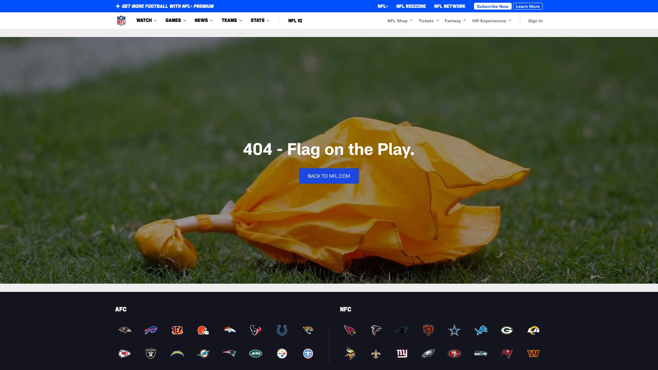The width and height of the screenshot is (658, 370).
Task: Click the Green Bay Packers logo
Action: pos(507,330)
